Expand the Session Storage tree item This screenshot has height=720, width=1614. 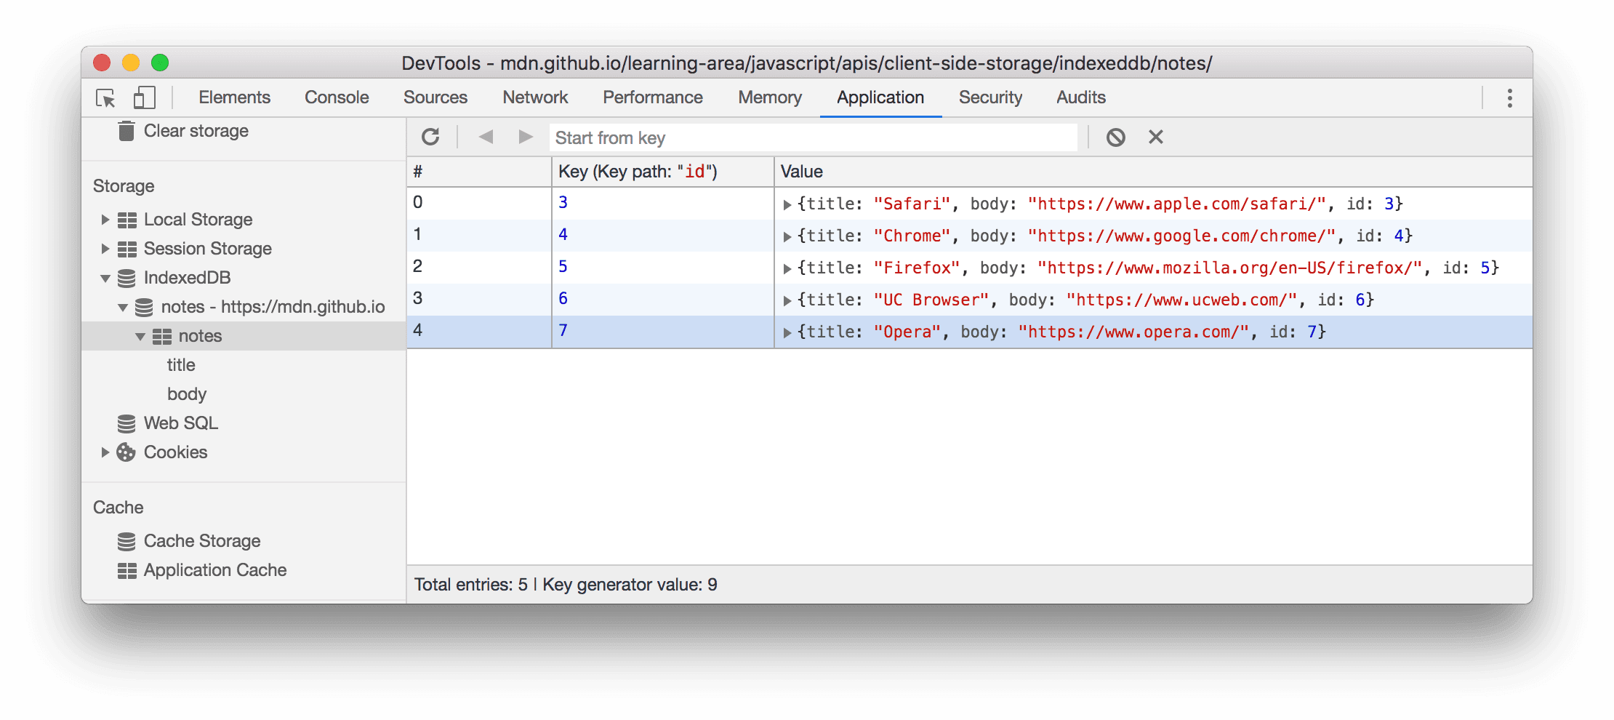105,248
